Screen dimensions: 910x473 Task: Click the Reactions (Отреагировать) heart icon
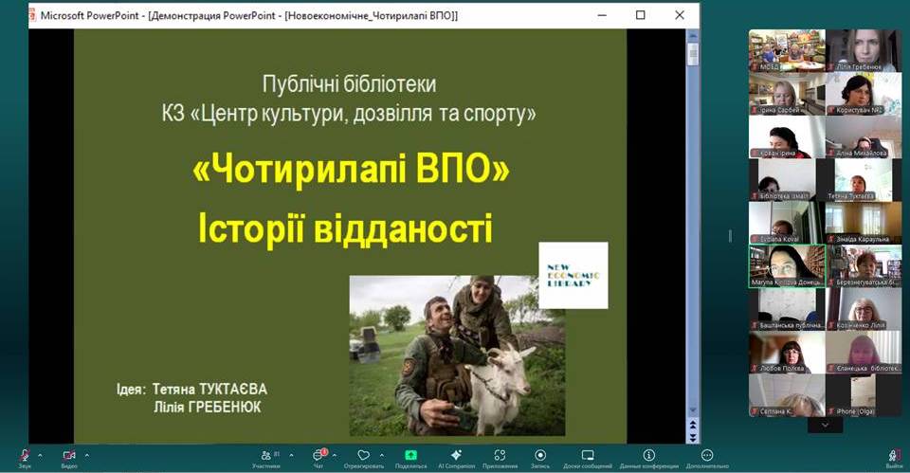363,456
